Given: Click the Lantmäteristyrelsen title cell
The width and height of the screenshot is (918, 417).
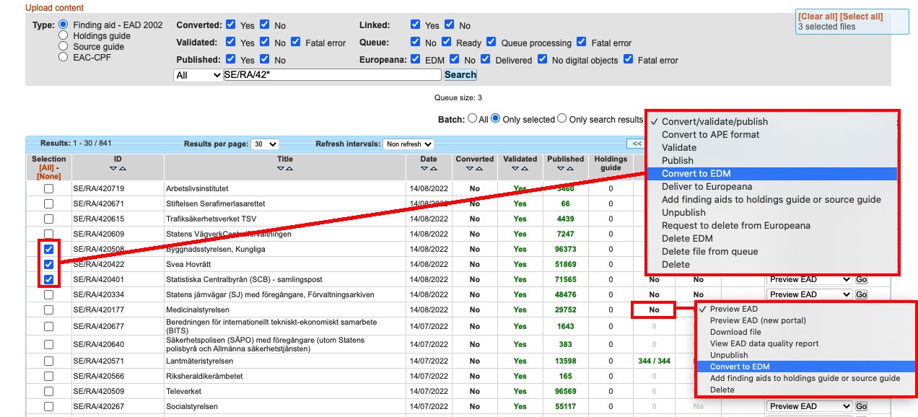Looking at the screenshot, I should (x=285, y=361).
